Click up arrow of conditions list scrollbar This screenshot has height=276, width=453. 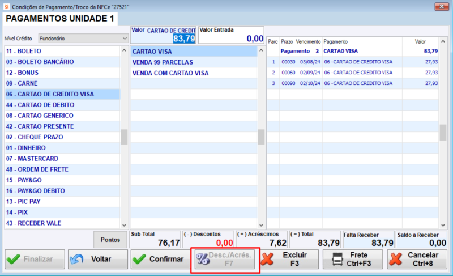click(261, 50)
